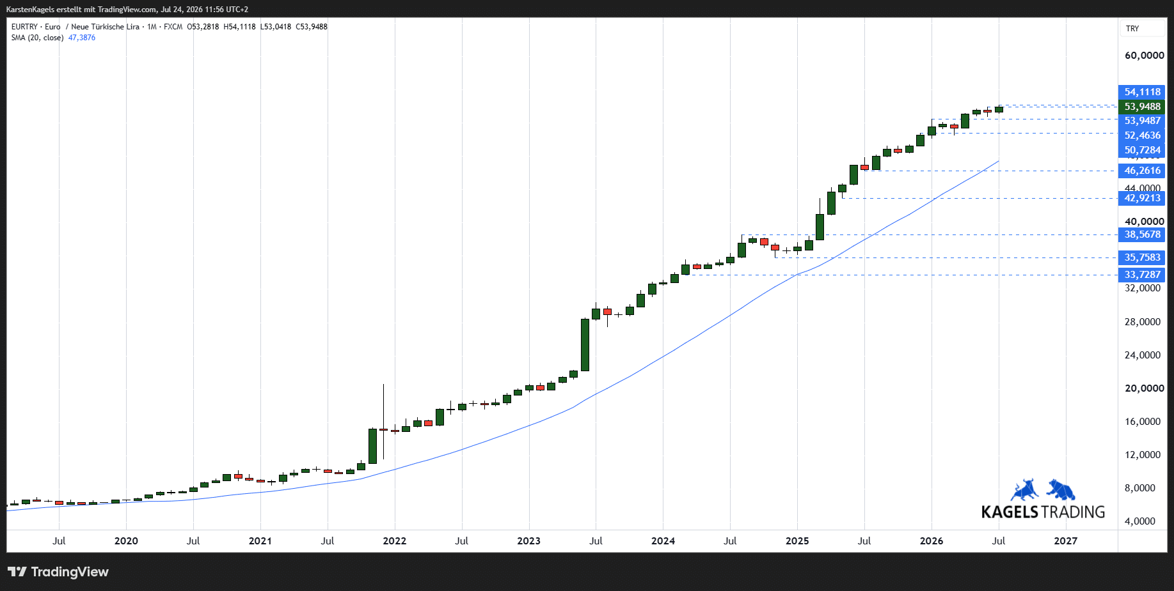Select the 35,7583 price level tag

point(1142,257)
